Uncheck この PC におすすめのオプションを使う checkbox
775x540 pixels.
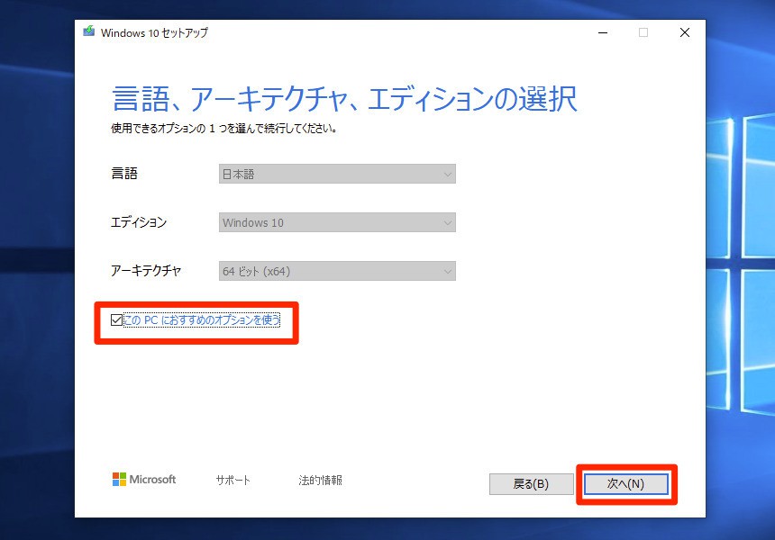tap(116, 319)
